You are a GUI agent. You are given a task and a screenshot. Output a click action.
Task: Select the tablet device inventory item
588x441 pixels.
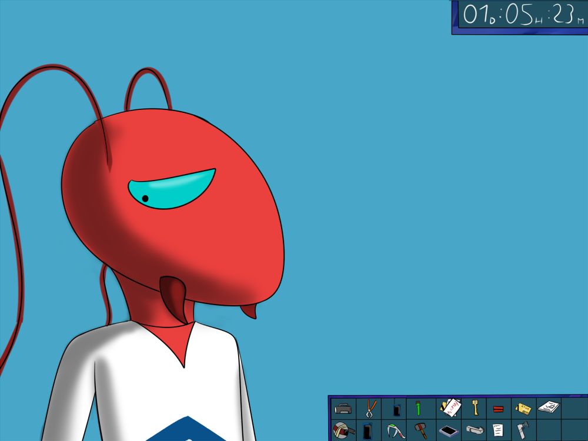pyautogui.click(x=449, y=430)
